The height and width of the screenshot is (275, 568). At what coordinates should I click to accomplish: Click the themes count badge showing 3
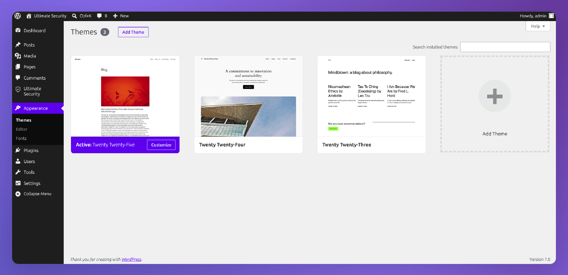point(105,32)
